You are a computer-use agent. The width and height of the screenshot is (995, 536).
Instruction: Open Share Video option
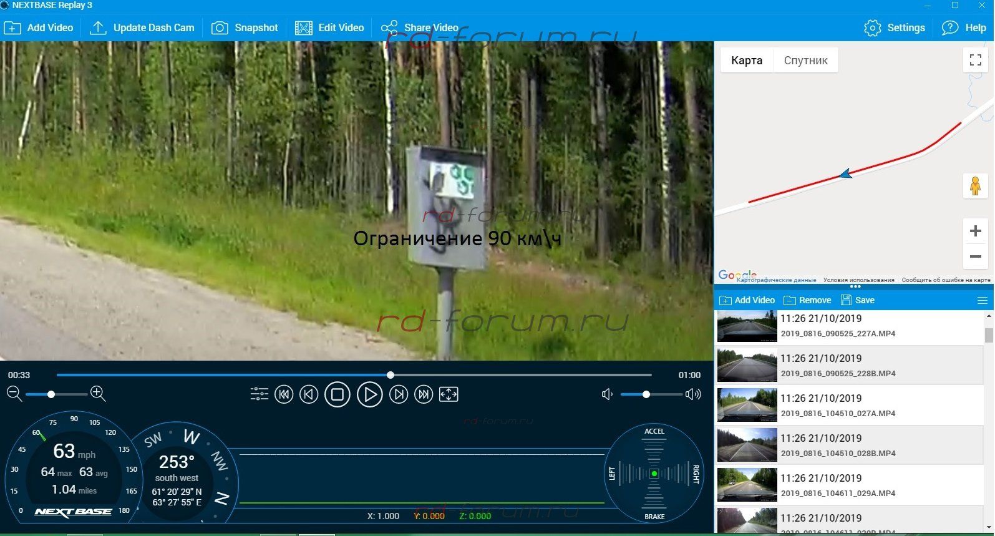click(420, 28)
